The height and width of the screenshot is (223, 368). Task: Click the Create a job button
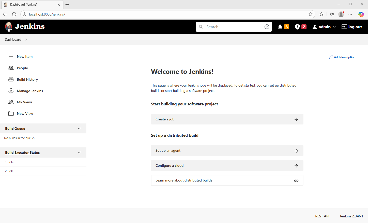227,119
